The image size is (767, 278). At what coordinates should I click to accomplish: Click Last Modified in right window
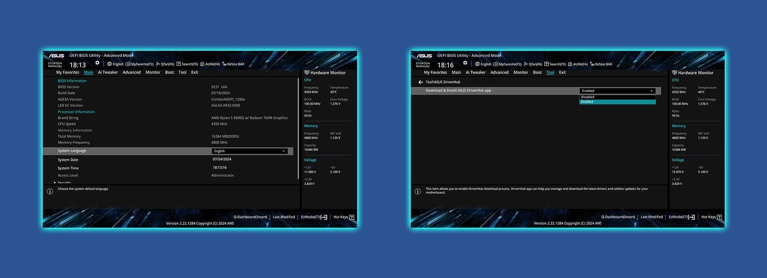point(652,217)
